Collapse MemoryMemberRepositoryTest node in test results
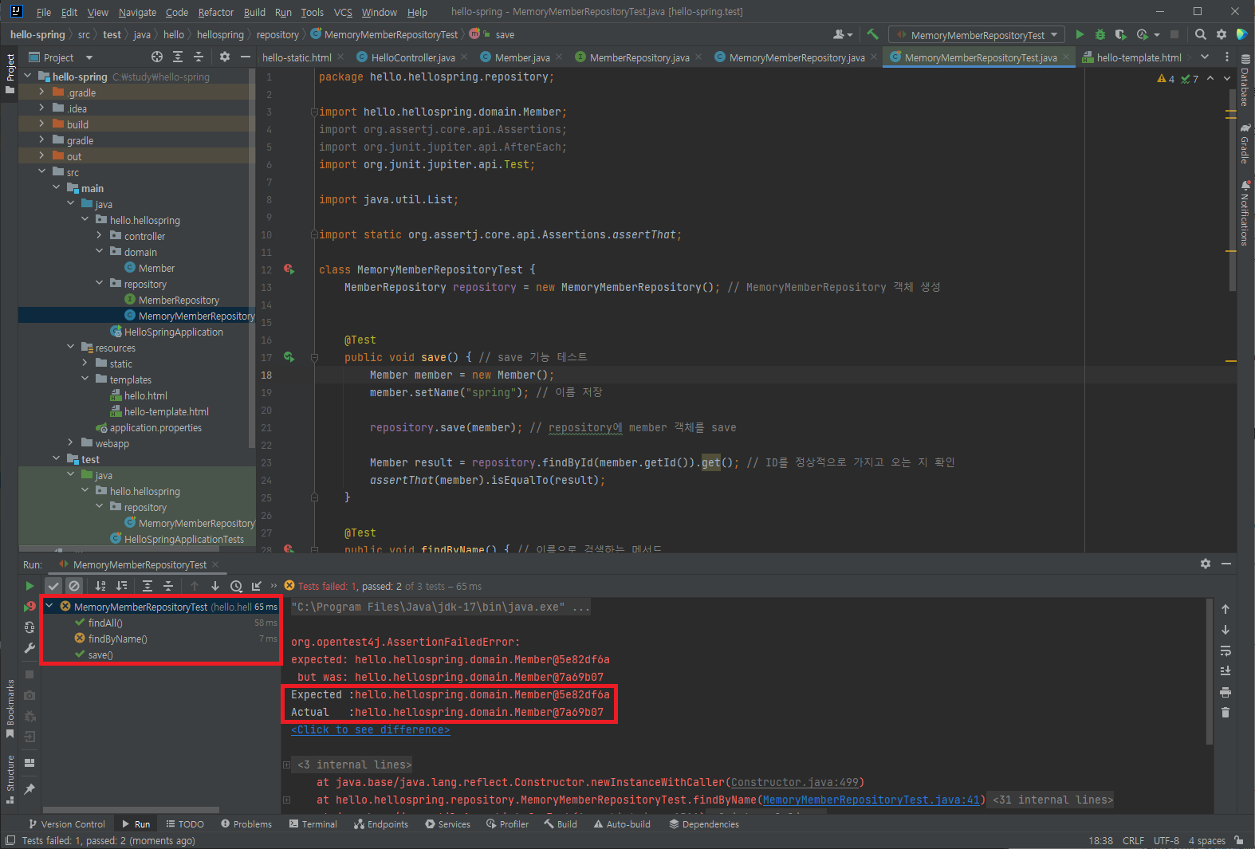Image resolution: width=1255 pixels, height=849 pixels. pyautogui.click(x=49, y=607)
